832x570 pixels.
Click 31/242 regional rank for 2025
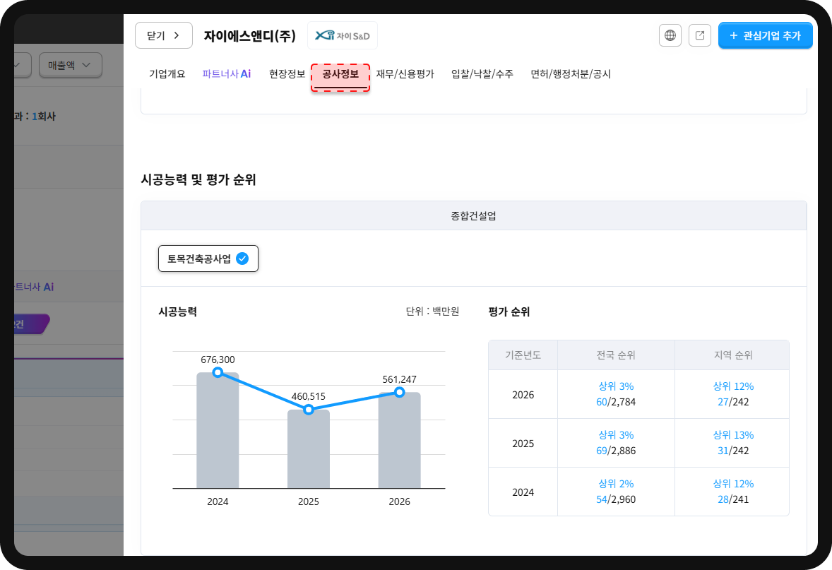(733, 451)
